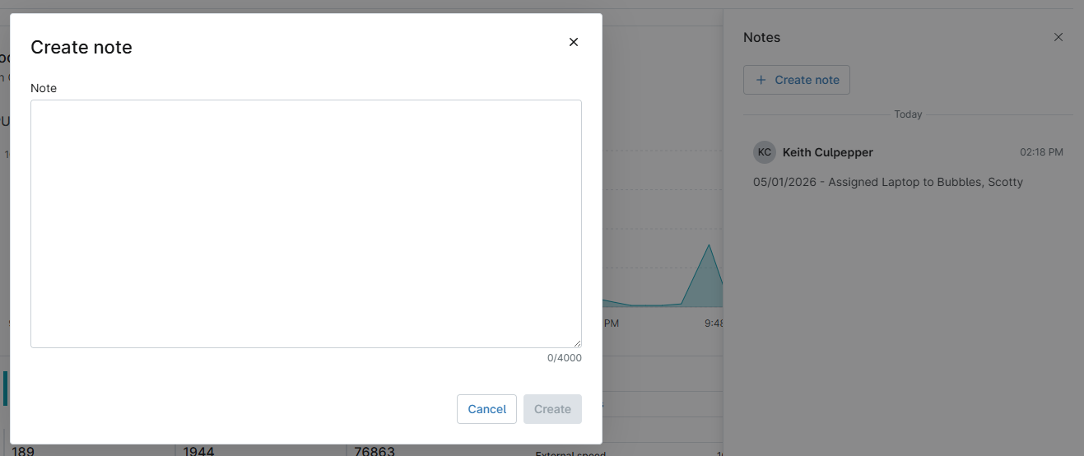Select the 1944 value in background
Viewport: 1084px width, 456px height.
click(x=199, y=451)
